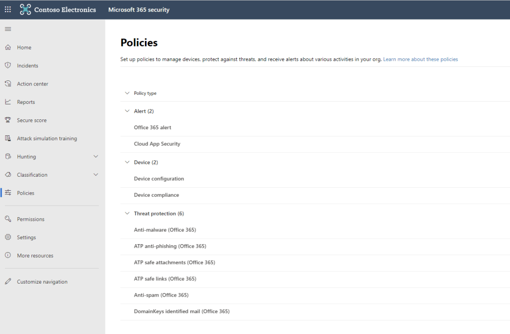Expand the Classification submenu chevron
The width and height of the screenshot is (510, 334).
(96, 175)
